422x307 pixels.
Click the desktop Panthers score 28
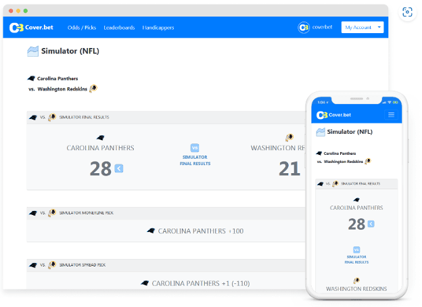(100, 168)
